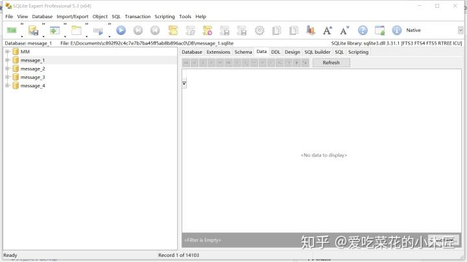Expand the message_1 database node

[7, 60]
